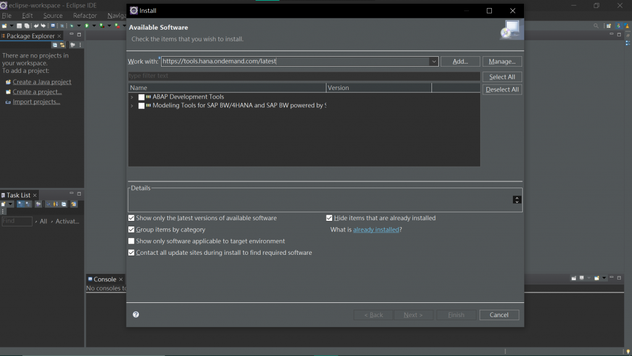Viewport: 632px width, 356px height.
Task: Click the Details area scroll stepper
Action: pyautogui.click(x=517, y=200)
